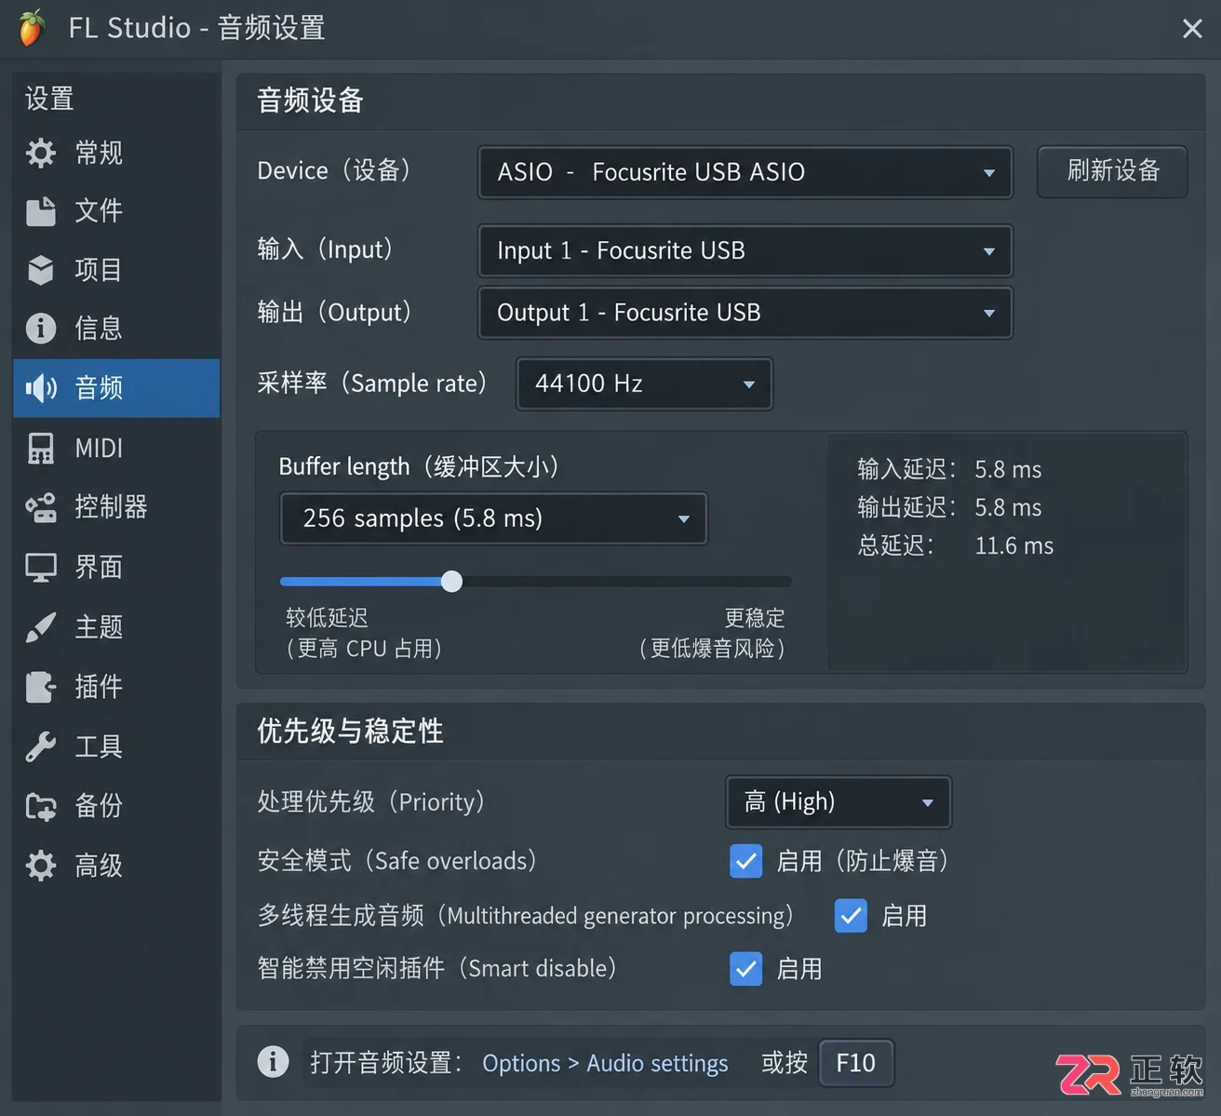Viewport: 1221px width, 1116px height.
Task: Open the 常规 settings page
Action: [x=116, y=153]
